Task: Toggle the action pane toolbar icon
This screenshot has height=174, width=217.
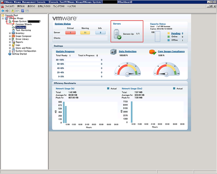Action: tap(27, 11)
